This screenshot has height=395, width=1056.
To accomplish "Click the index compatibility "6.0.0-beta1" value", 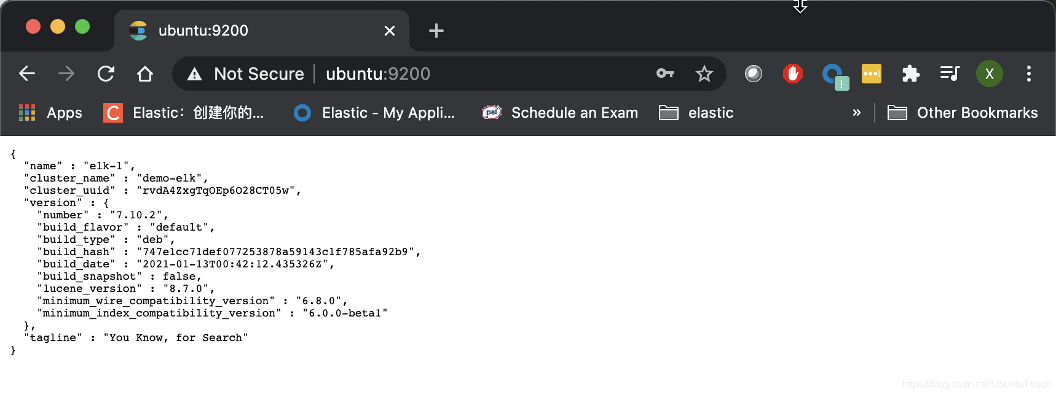I will 345,313.
